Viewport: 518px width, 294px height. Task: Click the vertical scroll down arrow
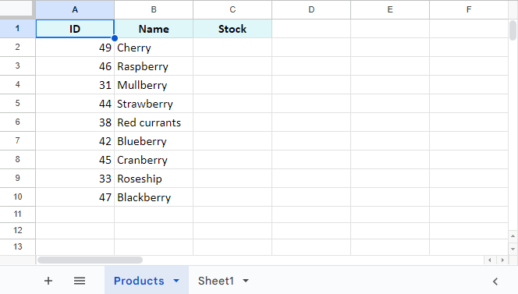click(x=513, y=249)
